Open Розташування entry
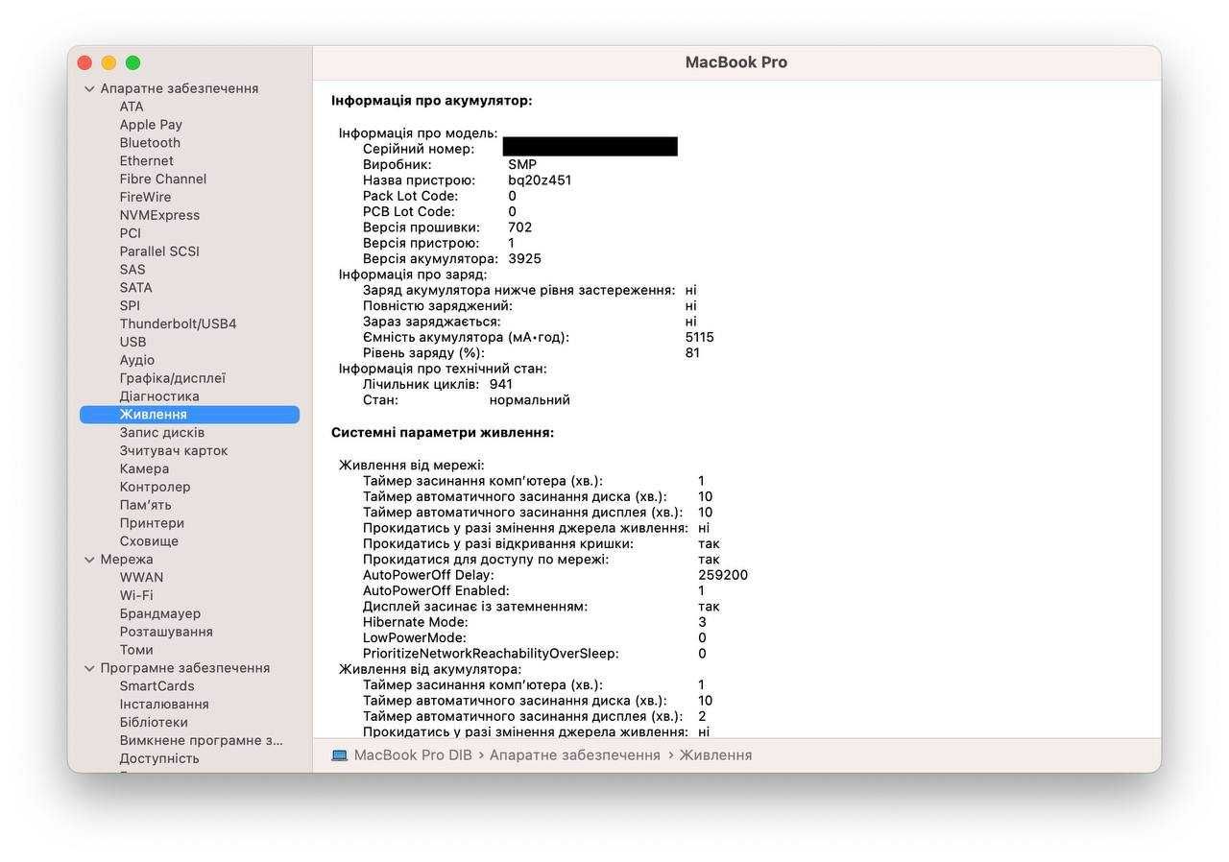Viewport: 1229px width, 862px height. 166,633
